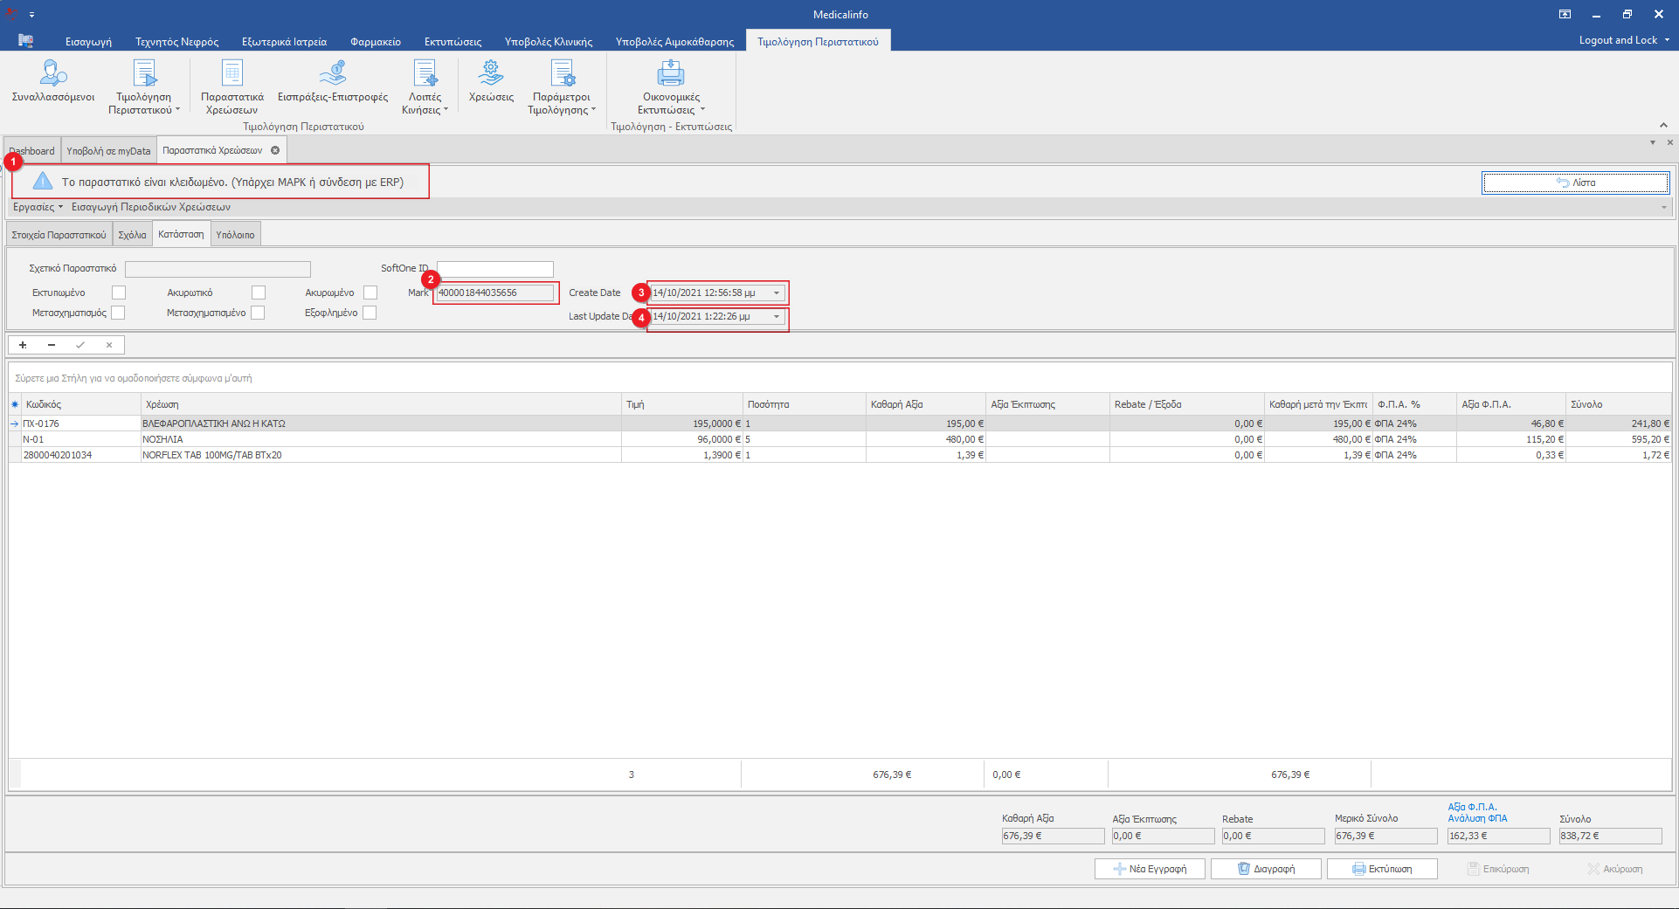Image resolution: width=1679 pixels, height=909 pixels.
Task: Click the Παραστατικά Χρεώσεων ribbon icon
Action: pos(231,74)
